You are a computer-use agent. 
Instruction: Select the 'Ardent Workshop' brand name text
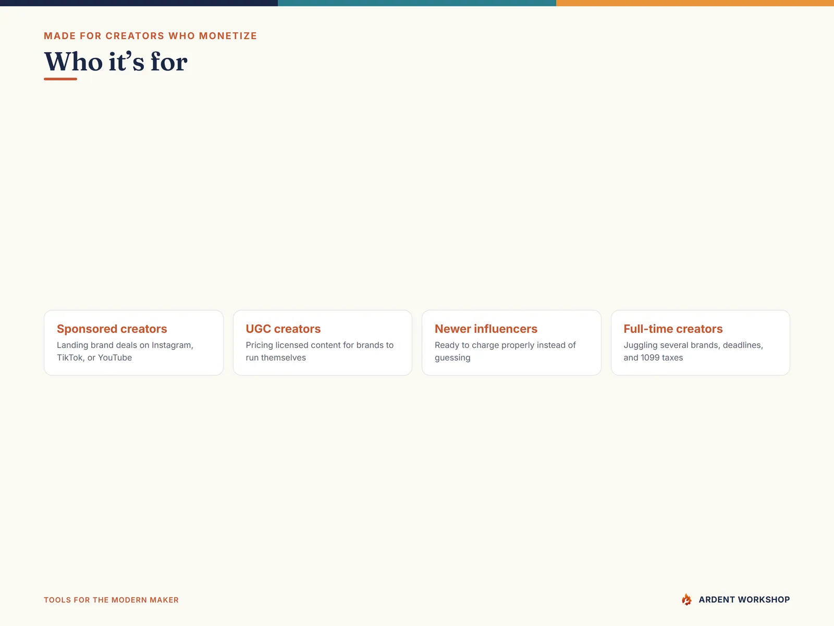point(744,600)
